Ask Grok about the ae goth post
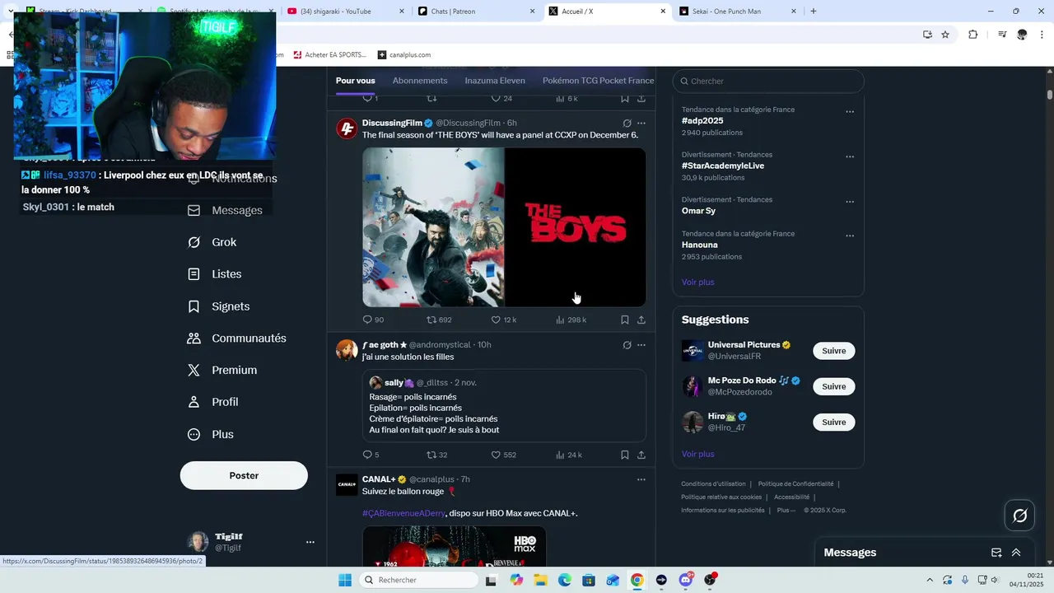Image resolution: width=1054 pixels, height=593 pixels. pyautogui.click(x=627, y=345)
